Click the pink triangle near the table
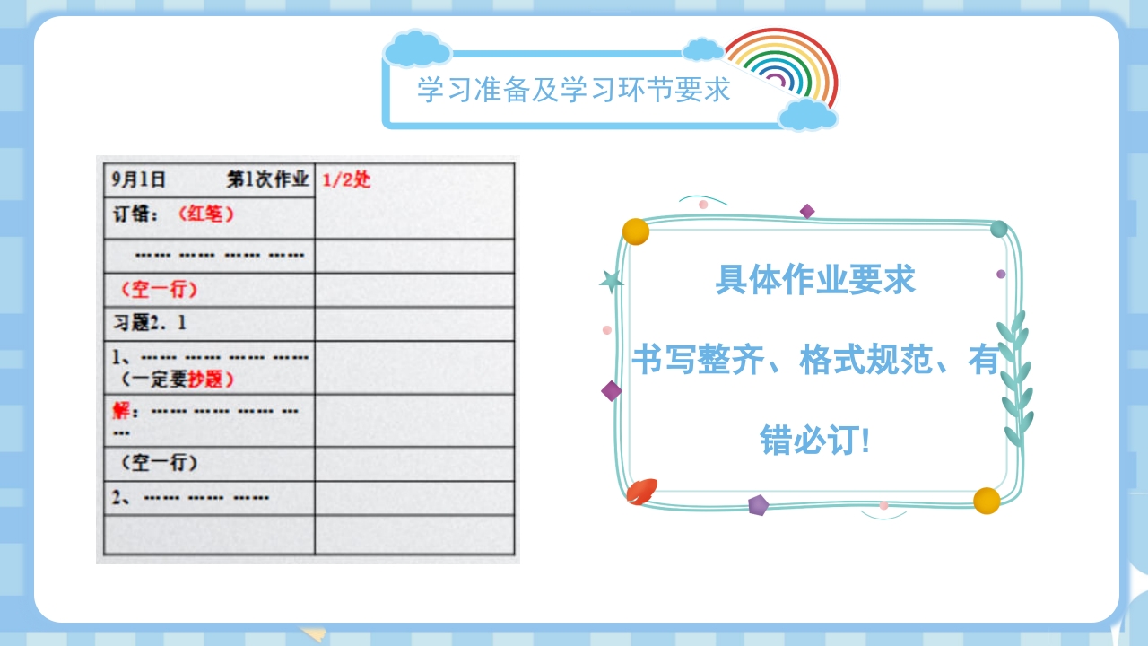The height and width of the screenshot is (646, 1148). pyautogui.click(x=606, y=329)
